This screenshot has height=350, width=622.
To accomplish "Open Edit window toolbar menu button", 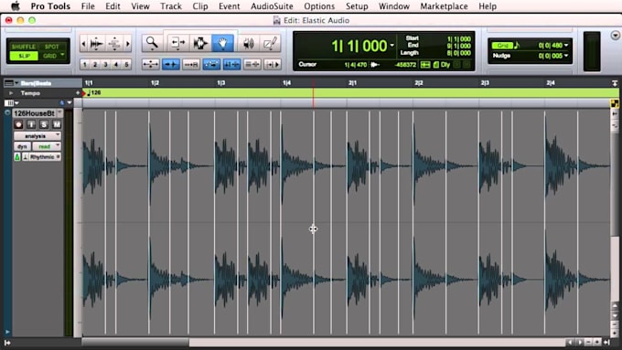I will coord(615,36).
